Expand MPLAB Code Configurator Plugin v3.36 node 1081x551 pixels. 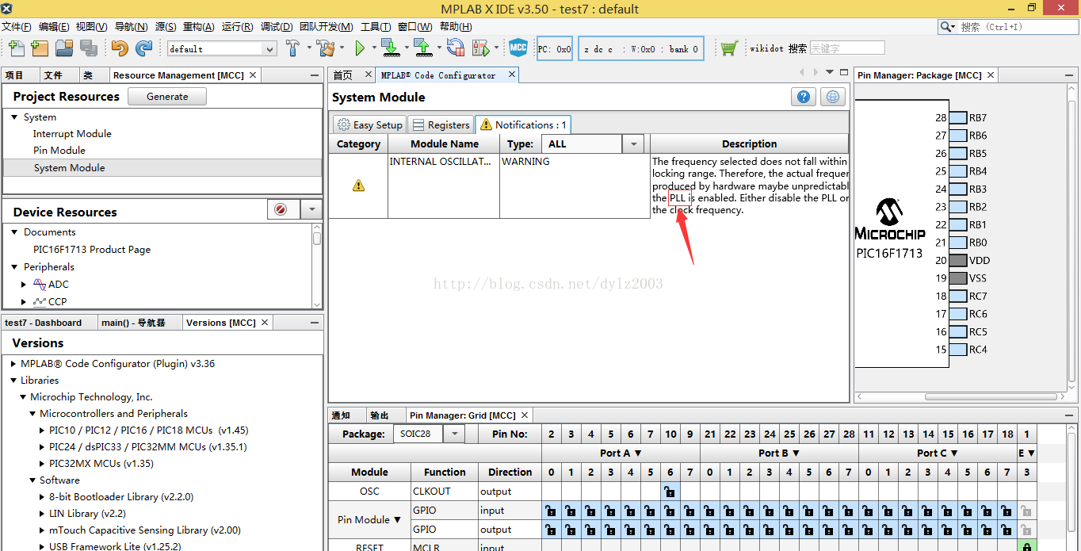point(13,364)
